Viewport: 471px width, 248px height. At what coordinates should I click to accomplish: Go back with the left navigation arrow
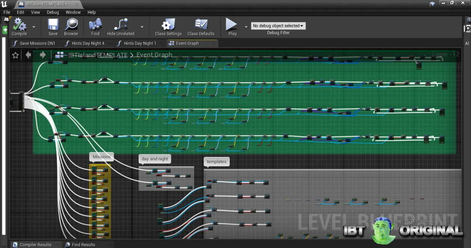tap(28, 55)
